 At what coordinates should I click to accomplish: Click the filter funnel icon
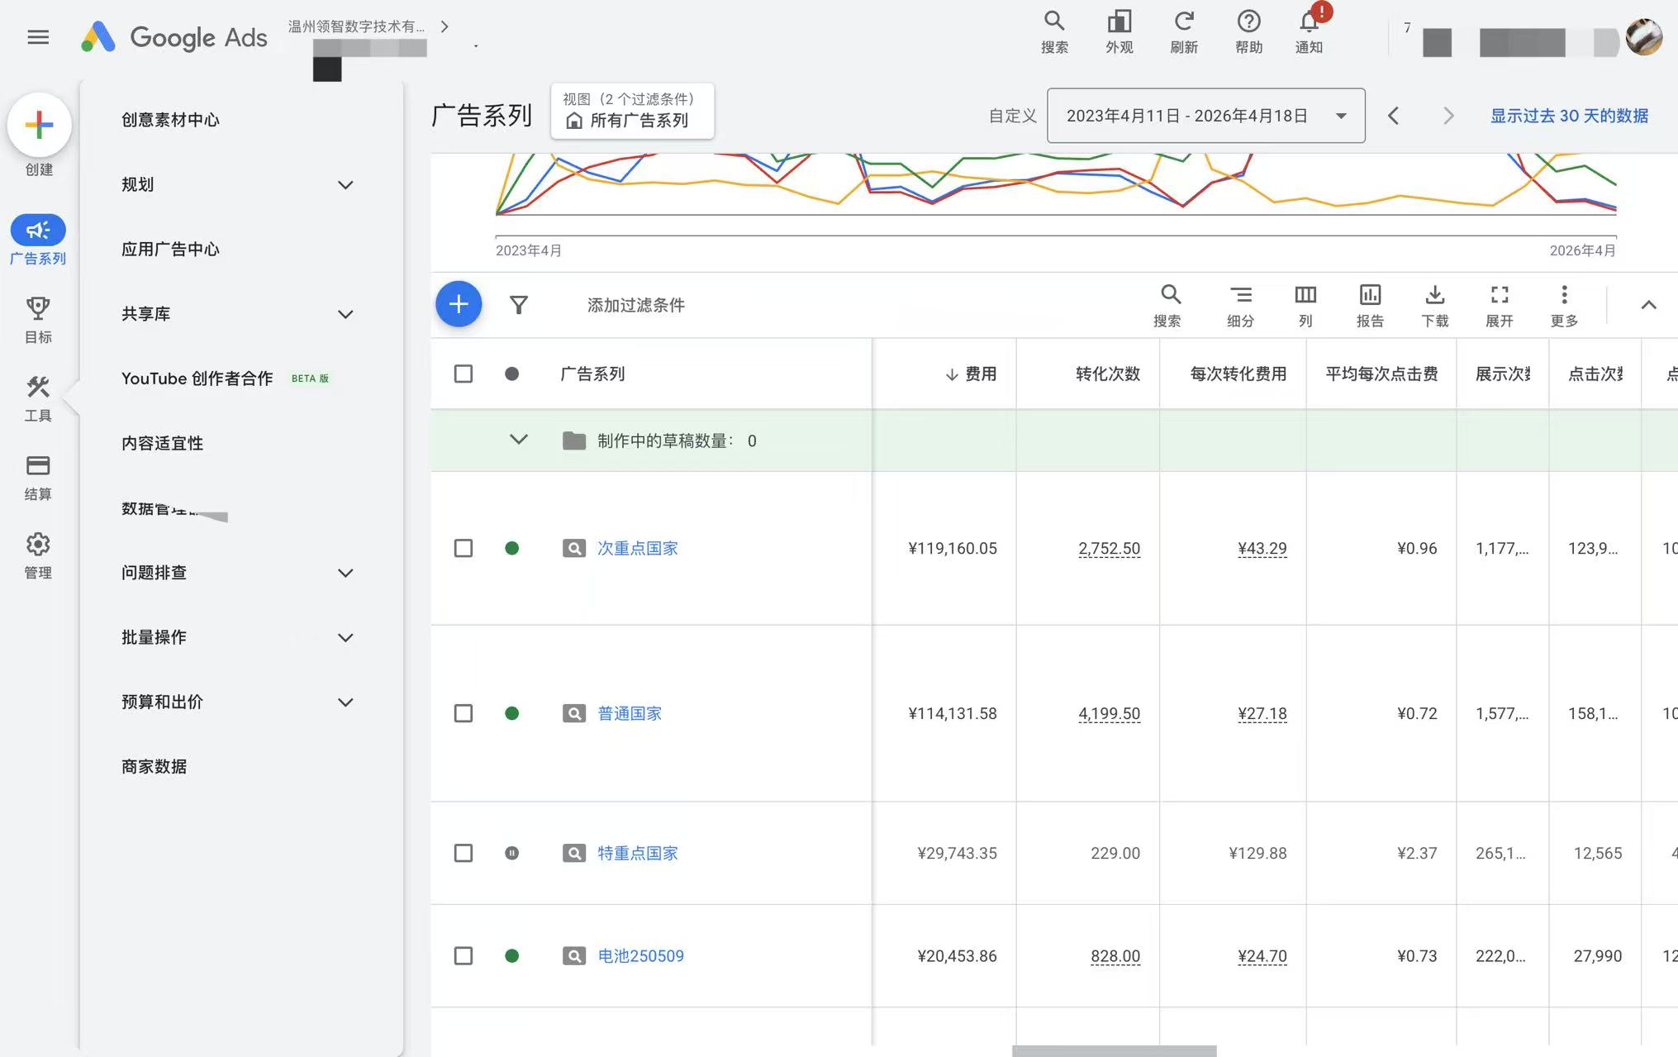pyautogui.click(x=519, y=305)
